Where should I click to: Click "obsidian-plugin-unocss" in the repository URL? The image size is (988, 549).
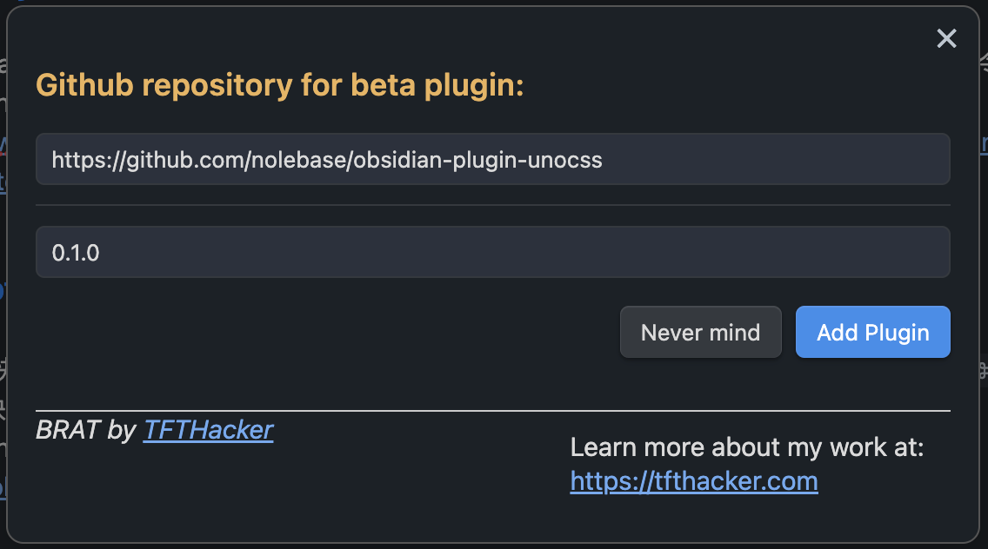(x=478, y=160)
